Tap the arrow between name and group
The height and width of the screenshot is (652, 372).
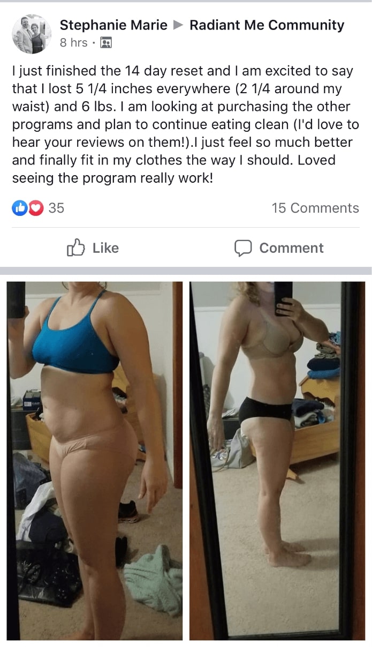coord(178,25)
